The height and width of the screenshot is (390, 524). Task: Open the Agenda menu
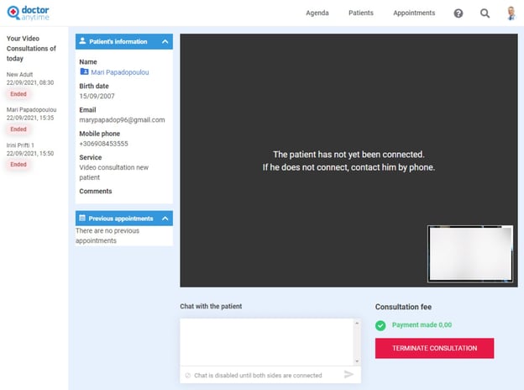[x=317, y=13]
